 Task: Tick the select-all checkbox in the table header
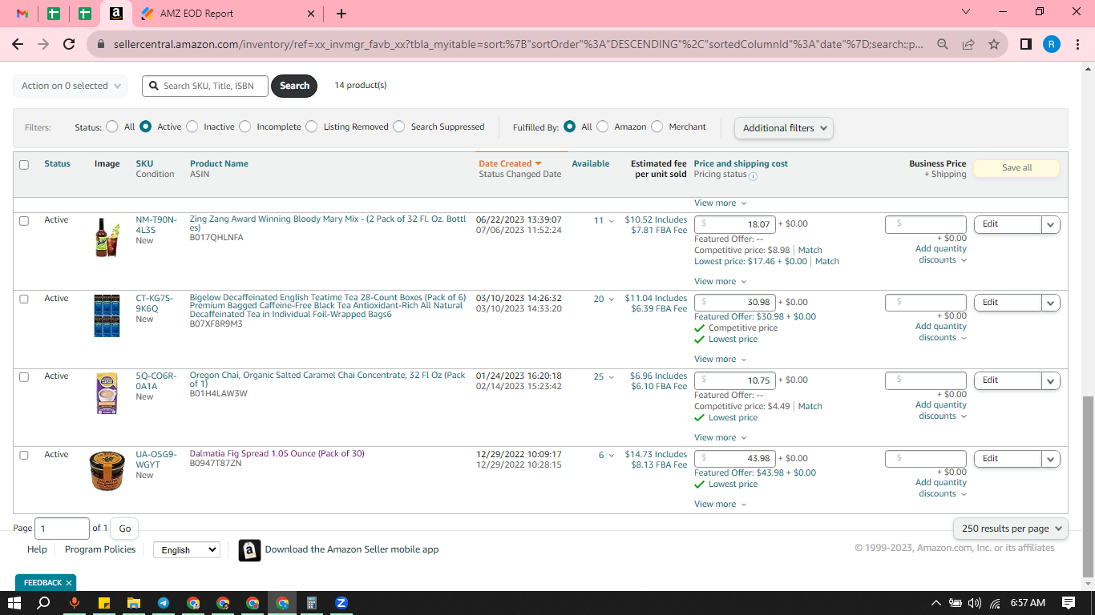click(x=24, y=165)
